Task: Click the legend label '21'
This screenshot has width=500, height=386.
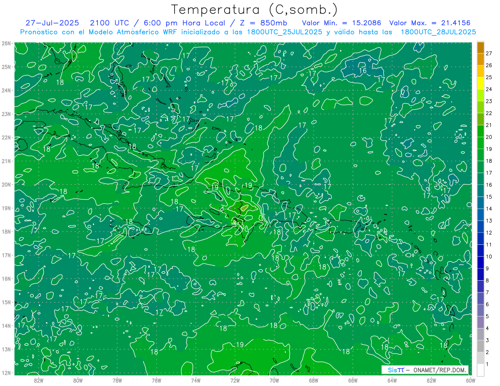Action: click(x=489, y=125)
